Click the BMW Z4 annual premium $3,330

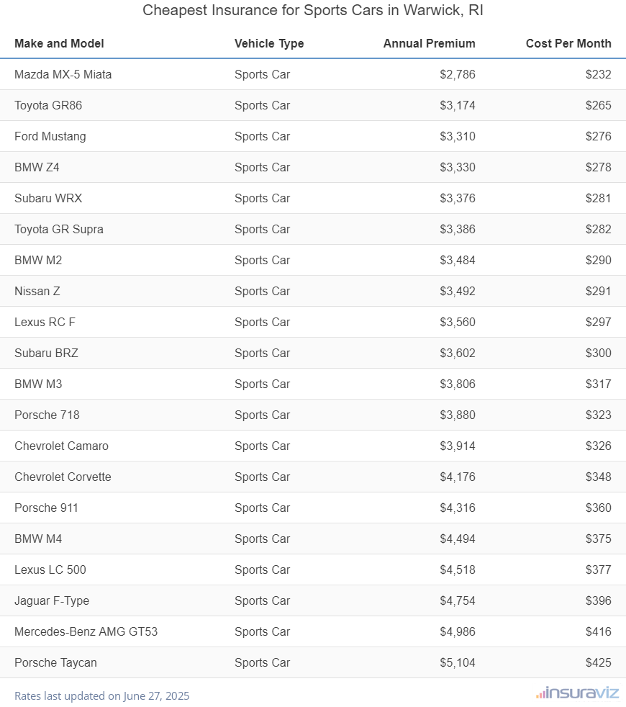pyautogui.click(x=457, y=167)
